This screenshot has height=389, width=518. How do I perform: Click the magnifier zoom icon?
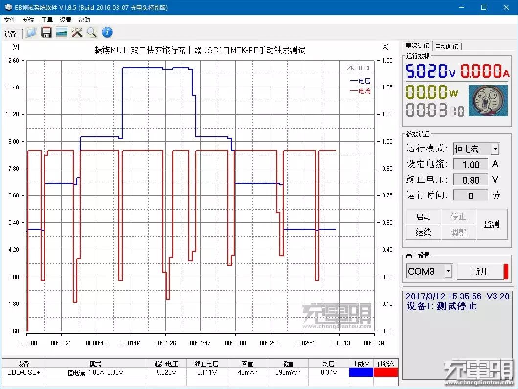tap(91, 32)
